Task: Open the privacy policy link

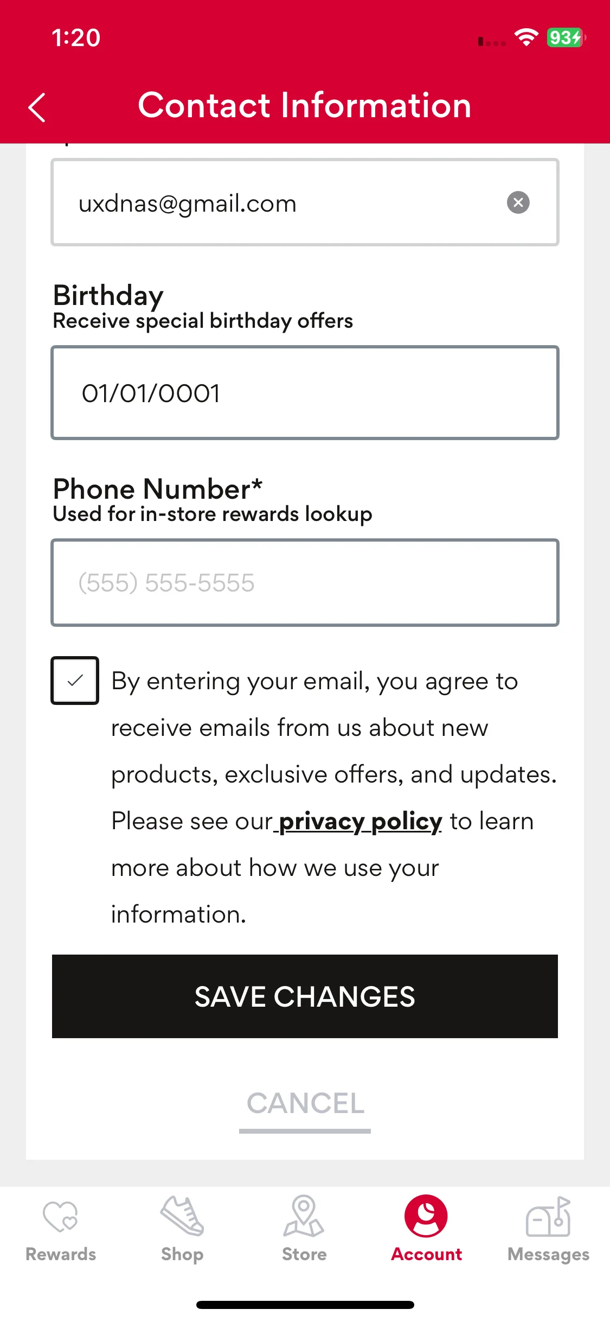Action: click(x=360, y=821)
